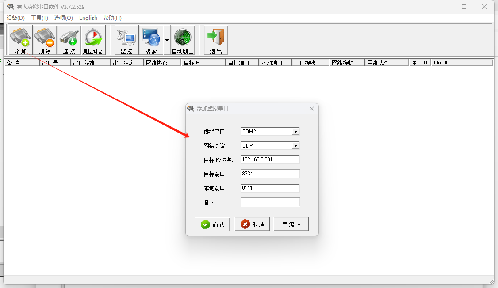Click the 串口状态 column header
This screenshot has height=288, width=498.
click(x=127, y=63)
